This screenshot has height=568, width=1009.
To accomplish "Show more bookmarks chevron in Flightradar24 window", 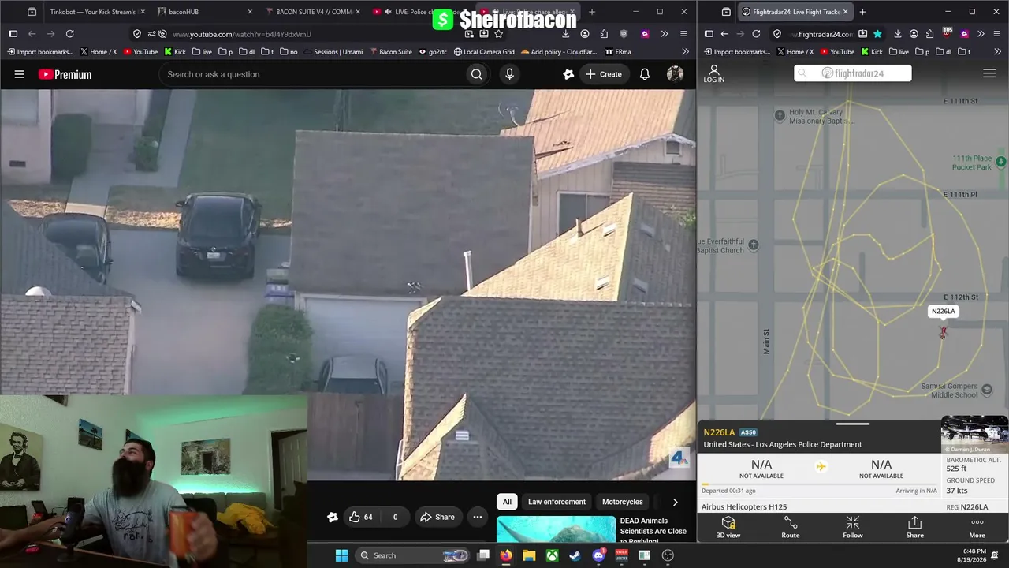I will [997, 52].
